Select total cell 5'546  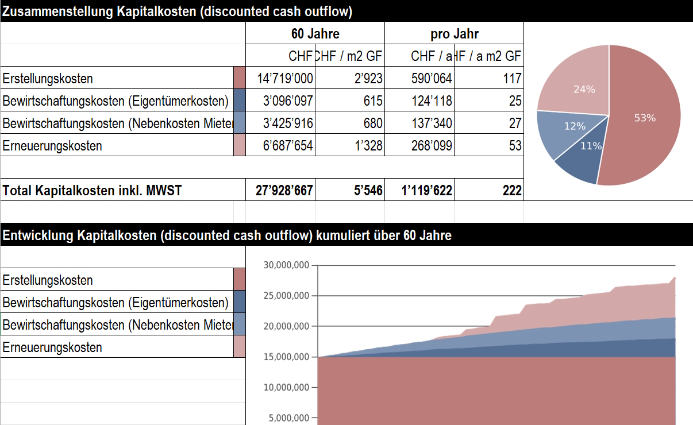(350, 190)
